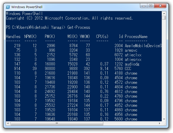Click the prompt path PS C:\Users\Hidetoshi Yanagi
The height and width of the screenshot is (133, 173).
point(36,27)
